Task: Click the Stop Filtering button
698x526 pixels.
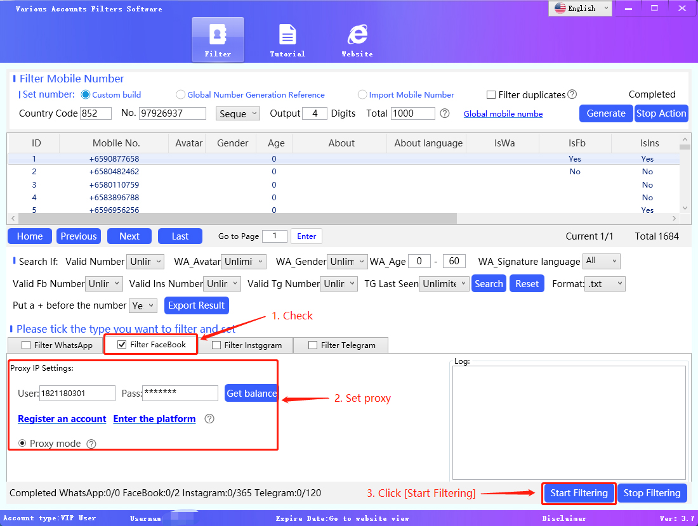Action: pos(652,493)
